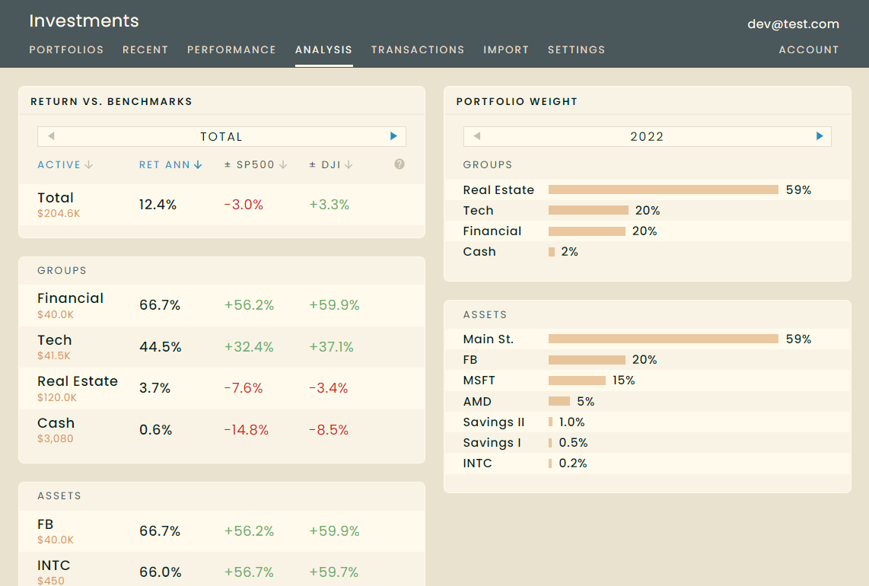Click the help question mark icon
This screenshot has width=869, height=586.
coord(399,164)
